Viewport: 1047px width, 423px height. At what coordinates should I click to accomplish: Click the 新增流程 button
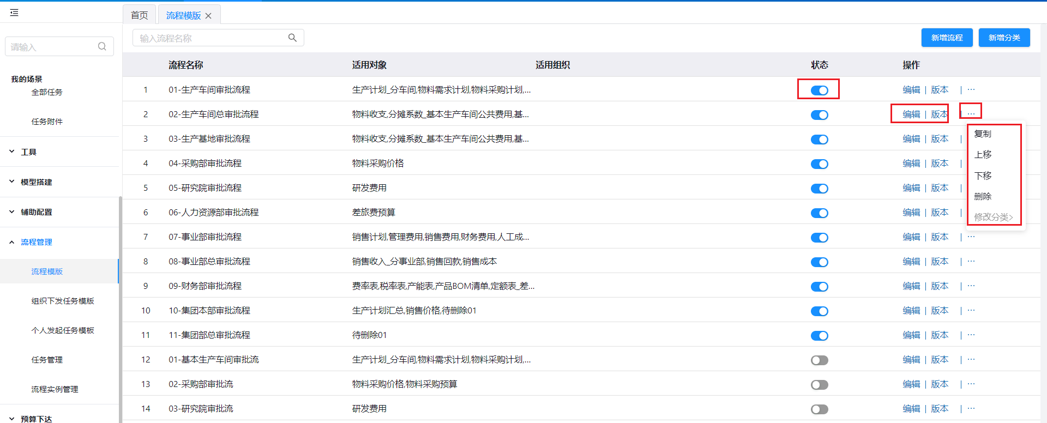947,38
